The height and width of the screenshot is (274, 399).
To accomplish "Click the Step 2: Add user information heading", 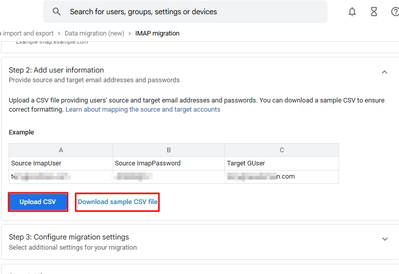I will (56, 70).
